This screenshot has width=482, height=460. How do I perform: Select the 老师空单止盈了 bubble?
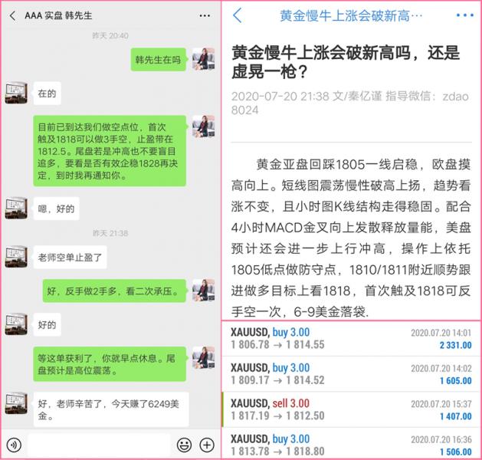pyautogui.click(x=70, y=258)
